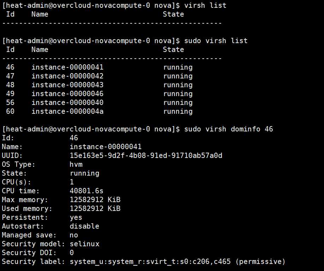Click the instance-00000041 row in virsh list

(x=67, y=67)
